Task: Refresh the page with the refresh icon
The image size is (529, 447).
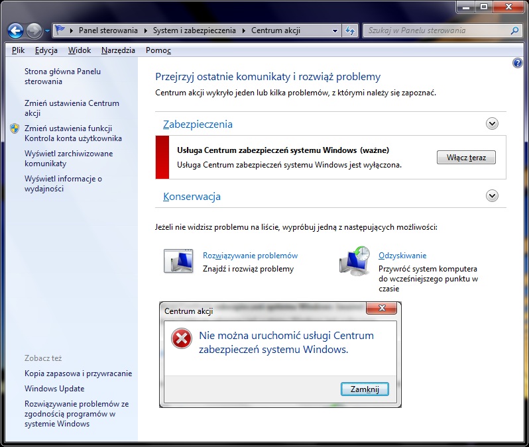Action: (350, 30)
